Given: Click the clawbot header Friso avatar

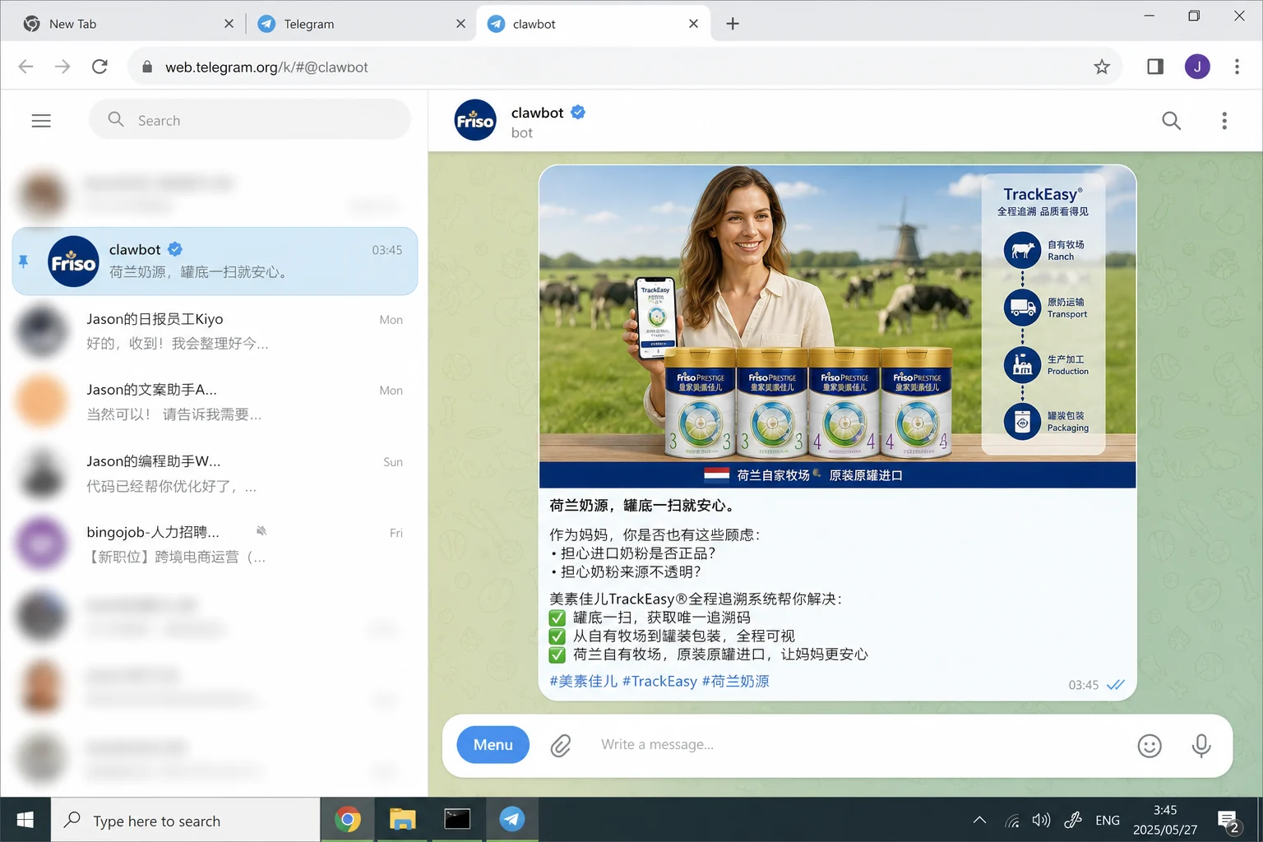Looking at the screenshot, I should 475,120.
